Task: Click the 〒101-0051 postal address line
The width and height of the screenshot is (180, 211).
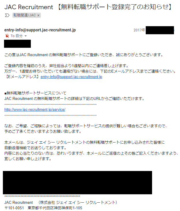Action: pyautogui.click(x=43, y=208)
